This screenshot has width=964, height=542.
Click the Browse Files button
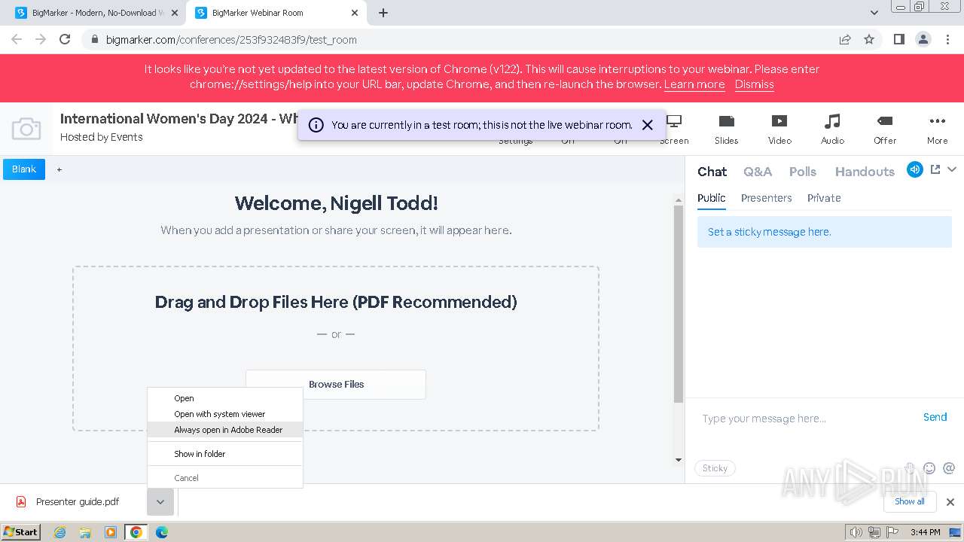coord(336,384)
